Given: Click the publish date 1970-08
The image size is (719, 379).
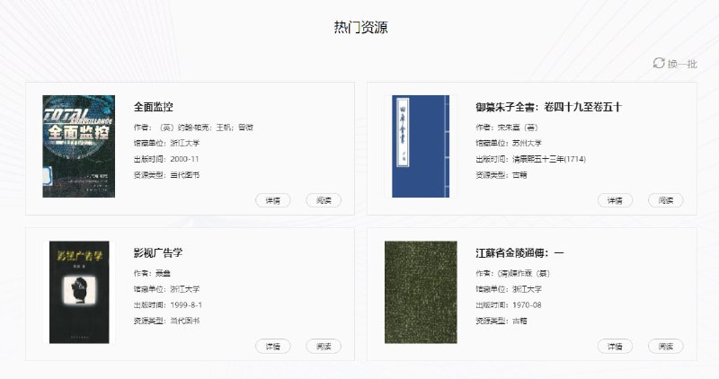Looking at the screenshot, I should [x=527, y=304].
